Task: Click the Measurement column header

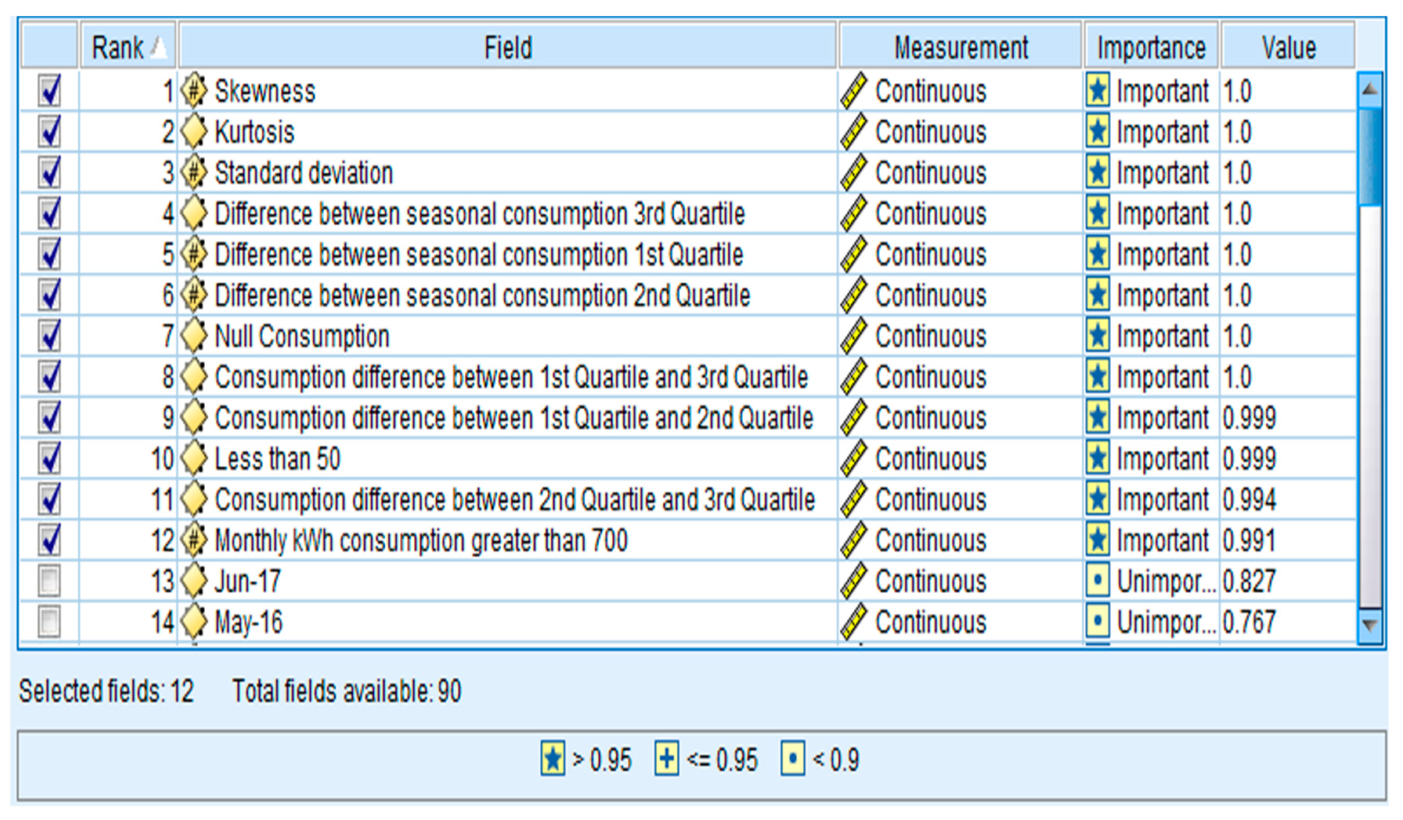Action: 961,47
